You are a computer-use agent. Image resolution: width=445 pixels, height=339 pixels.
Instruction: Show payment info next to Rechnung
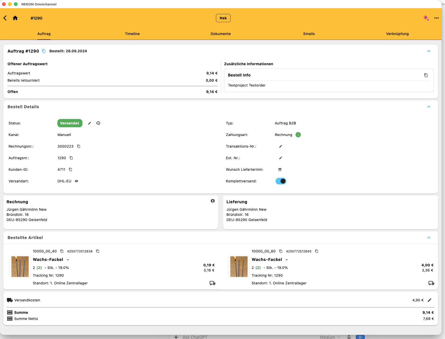coord(298,135)
